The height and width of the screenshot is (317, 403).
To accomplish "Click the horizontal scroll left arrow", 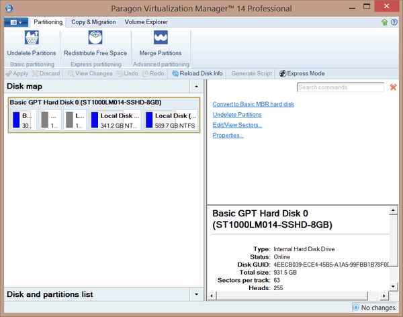I will 212,296.
